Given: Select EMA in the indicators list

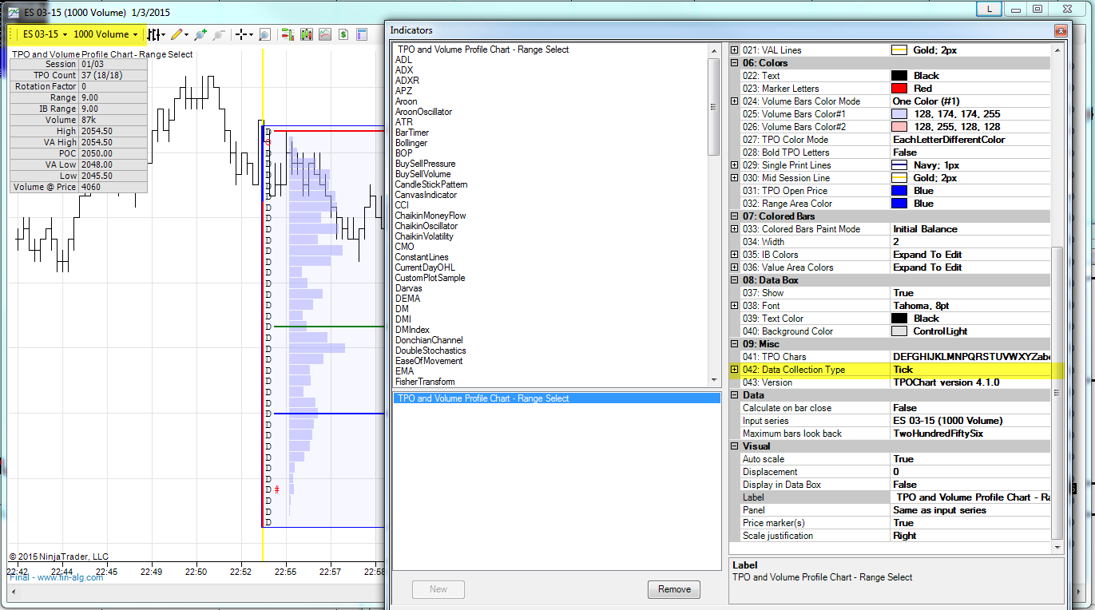Looking at the screenshot, I should click(404, 371).
